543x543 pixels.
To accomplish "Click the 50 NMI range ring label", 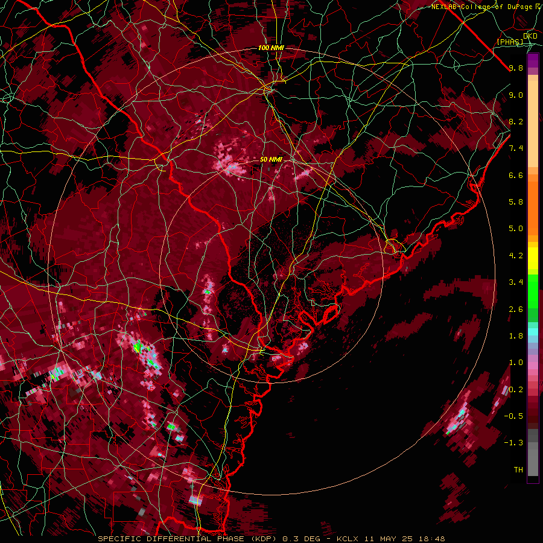I will tap(271, 159).
